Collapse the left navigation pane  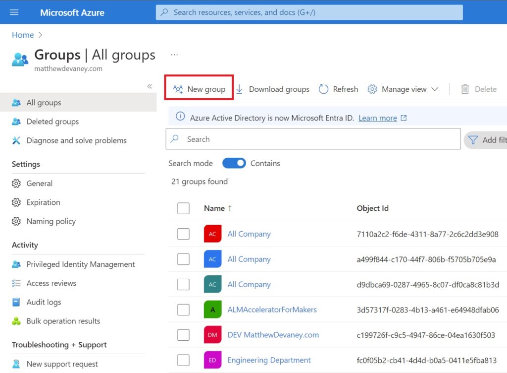150,86
